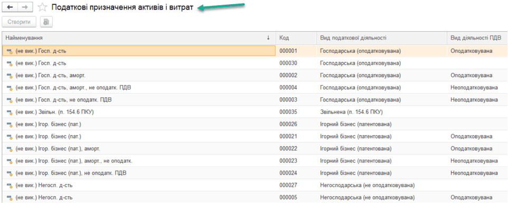Image resolution: width=508 pixels, height=203 pixels.
Task: Click code cell 000004
Action: pyautogui.click(x=288, y=88)
